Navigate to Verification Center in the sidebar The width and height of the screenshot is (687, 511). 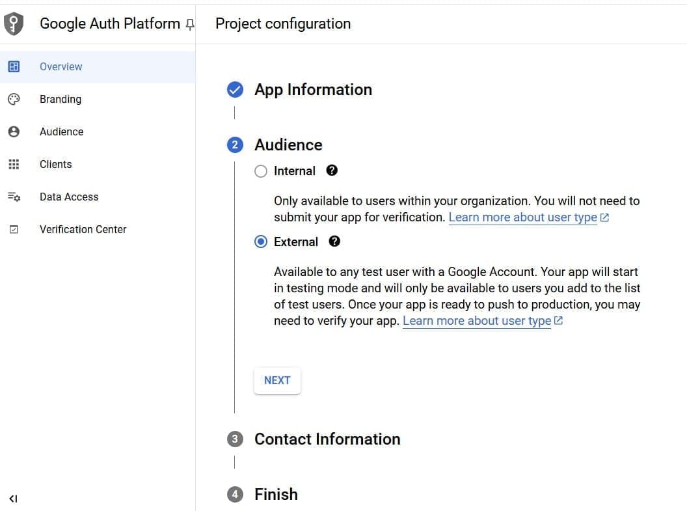[83, 228]
